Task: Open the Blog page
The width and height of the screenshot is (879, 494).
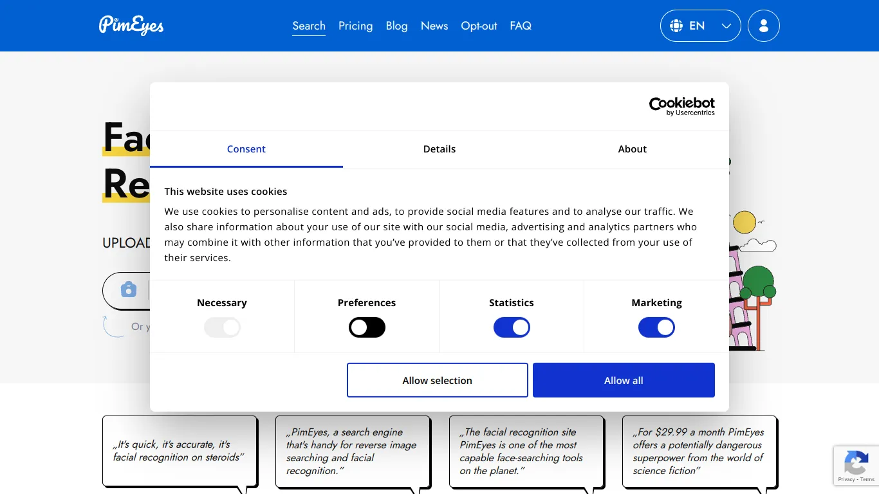Action: 397,26
